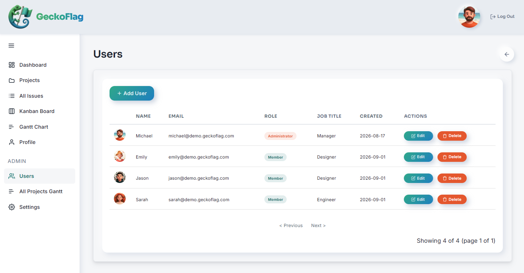The height and width of the screenshot is (273, 524).
Task: Click the Add User button
Action: tap(132, 93)
